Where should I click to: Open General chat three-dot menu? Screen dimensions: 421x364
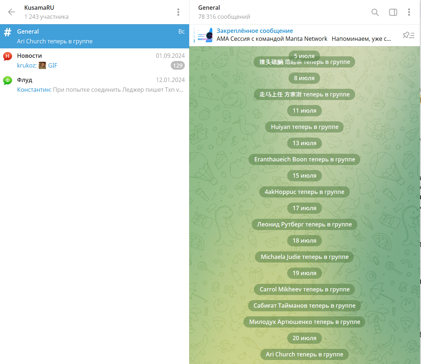coord(409,12)
